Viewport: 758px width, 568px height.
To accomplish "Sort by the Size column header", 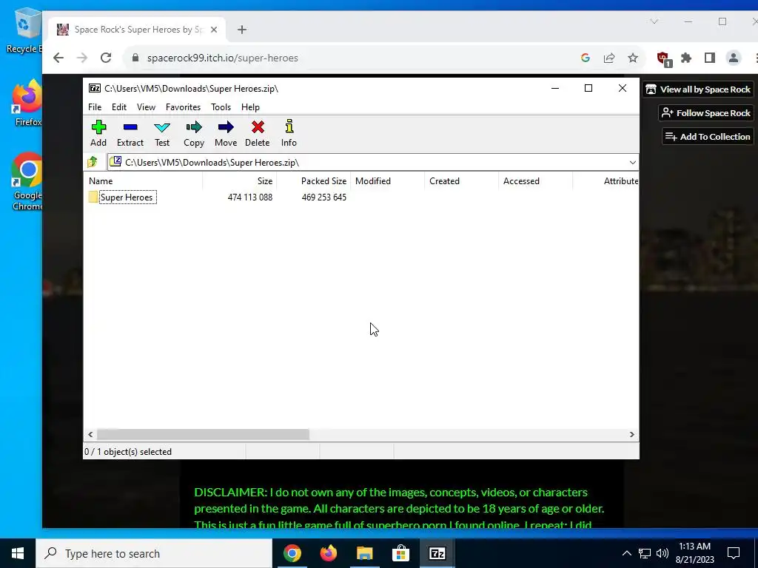I will pyautogui.click(x=239, y=181).
